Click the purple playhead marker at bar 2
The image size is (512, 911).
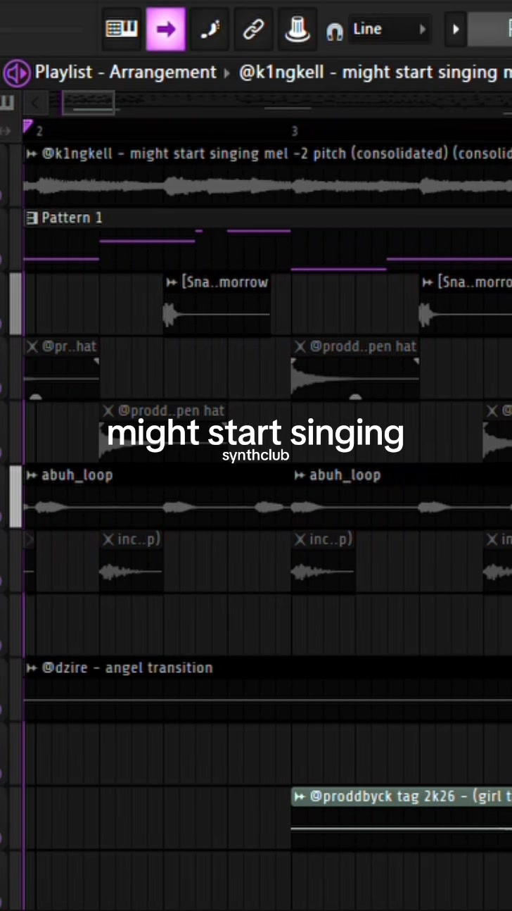(x=27, y=126)
